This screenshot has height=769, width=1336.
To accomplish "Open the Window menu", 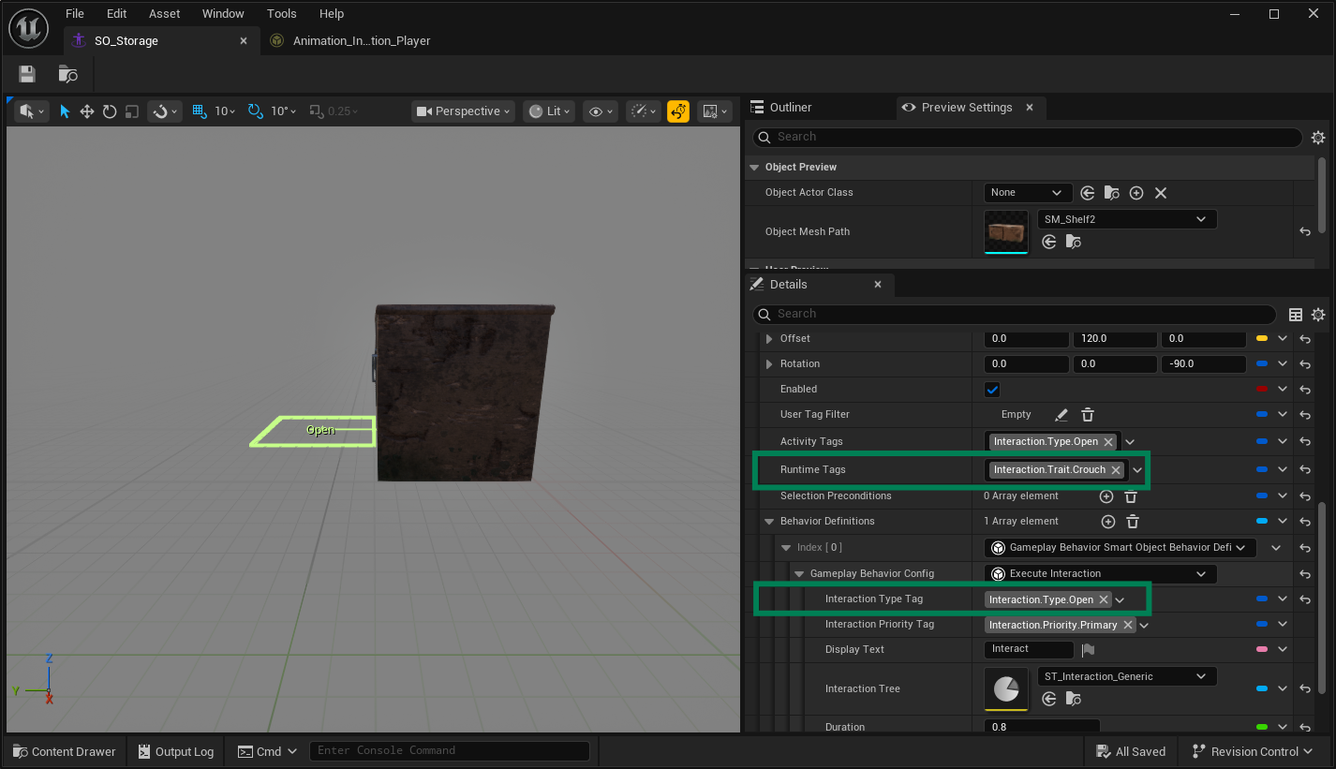I will (223, 13).
